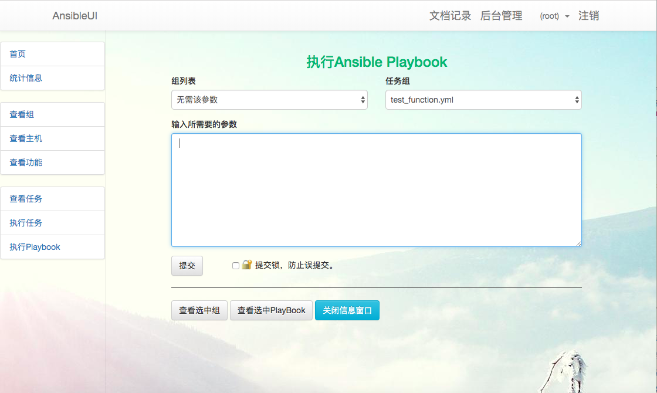The width and height of the screenshot is (657, 393).
Task: Click the 执行Ansible Playbook heading
Action: pos(377,62)
